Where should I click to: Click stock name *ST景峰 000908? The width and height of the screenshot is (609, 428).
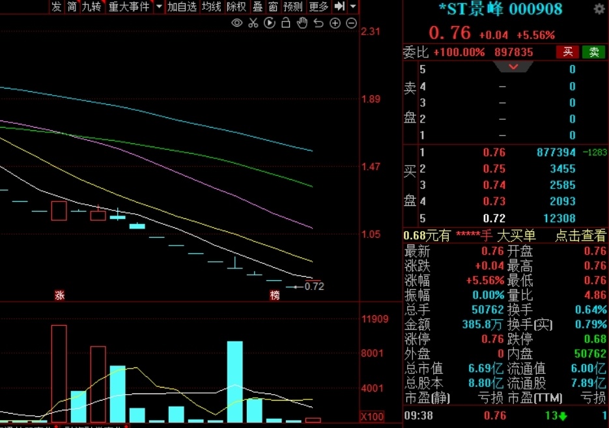[x=501, y=9]
